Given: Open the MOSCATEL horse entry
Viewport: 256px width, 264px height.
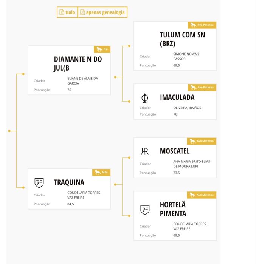Looking at the screenshot, I should tap(175, 151).
